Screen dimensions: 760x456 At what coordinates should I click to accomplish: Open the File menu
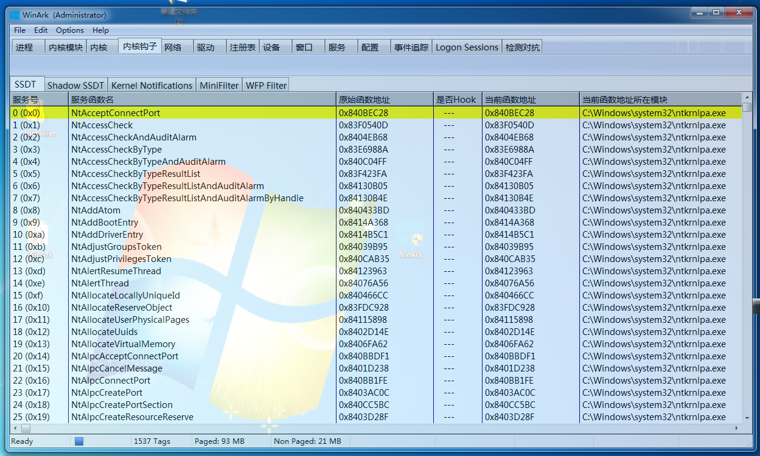(19, 30)
